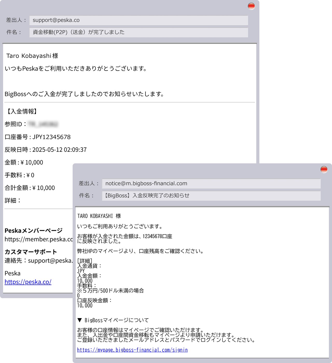
Task: Click the uppercase TARO KOBAYASHI 様 greeting
Action: click(99, 216)
